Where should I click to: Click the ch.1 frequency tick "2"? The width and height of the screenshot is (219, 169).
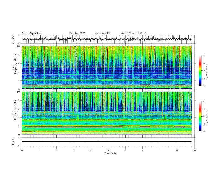19,80
